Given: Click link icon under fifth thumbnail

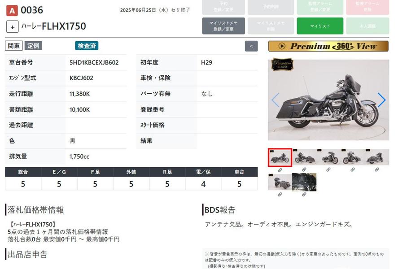Looking at the screenshot, I should (376, 170).
